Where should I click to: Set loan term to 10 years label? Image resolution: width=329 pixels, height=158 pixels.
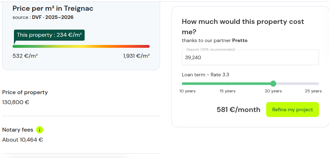pyautogui.click(x=188, y=91)
